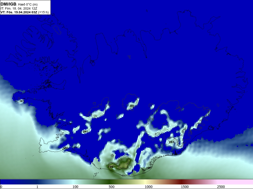Click the '(+15 h)' forecast offset text

(x=44, y=12)
